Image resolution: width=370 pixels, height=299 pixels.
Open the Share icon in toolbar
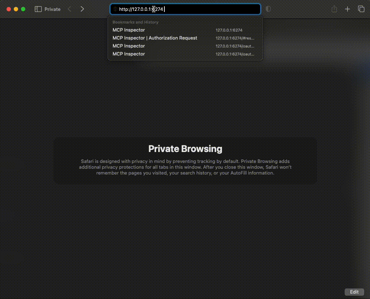(334, 9)
